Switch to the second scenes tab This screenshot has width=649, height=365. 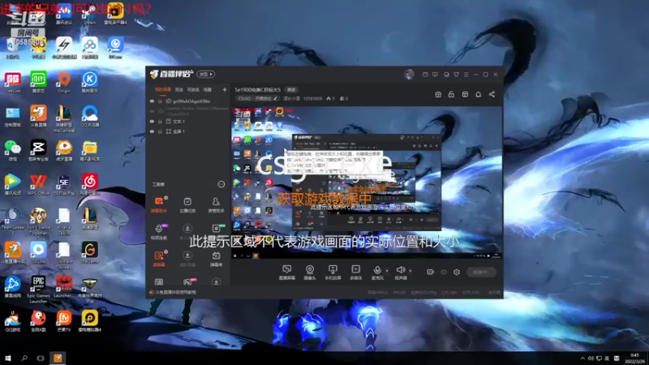click(178, 89)
